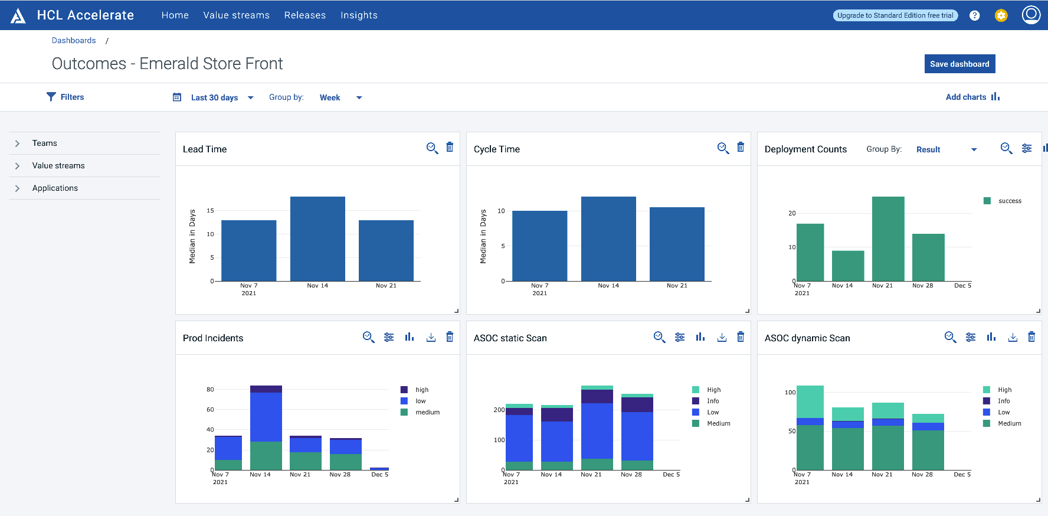Download the Prod Incidents chart

point(431,337)
